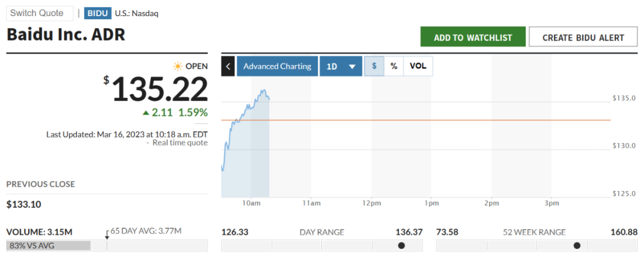Open Advanced Charting

coord(277,66)
